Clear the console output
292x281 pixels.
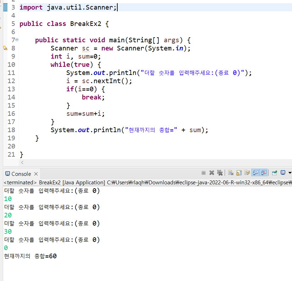[231, 173]
